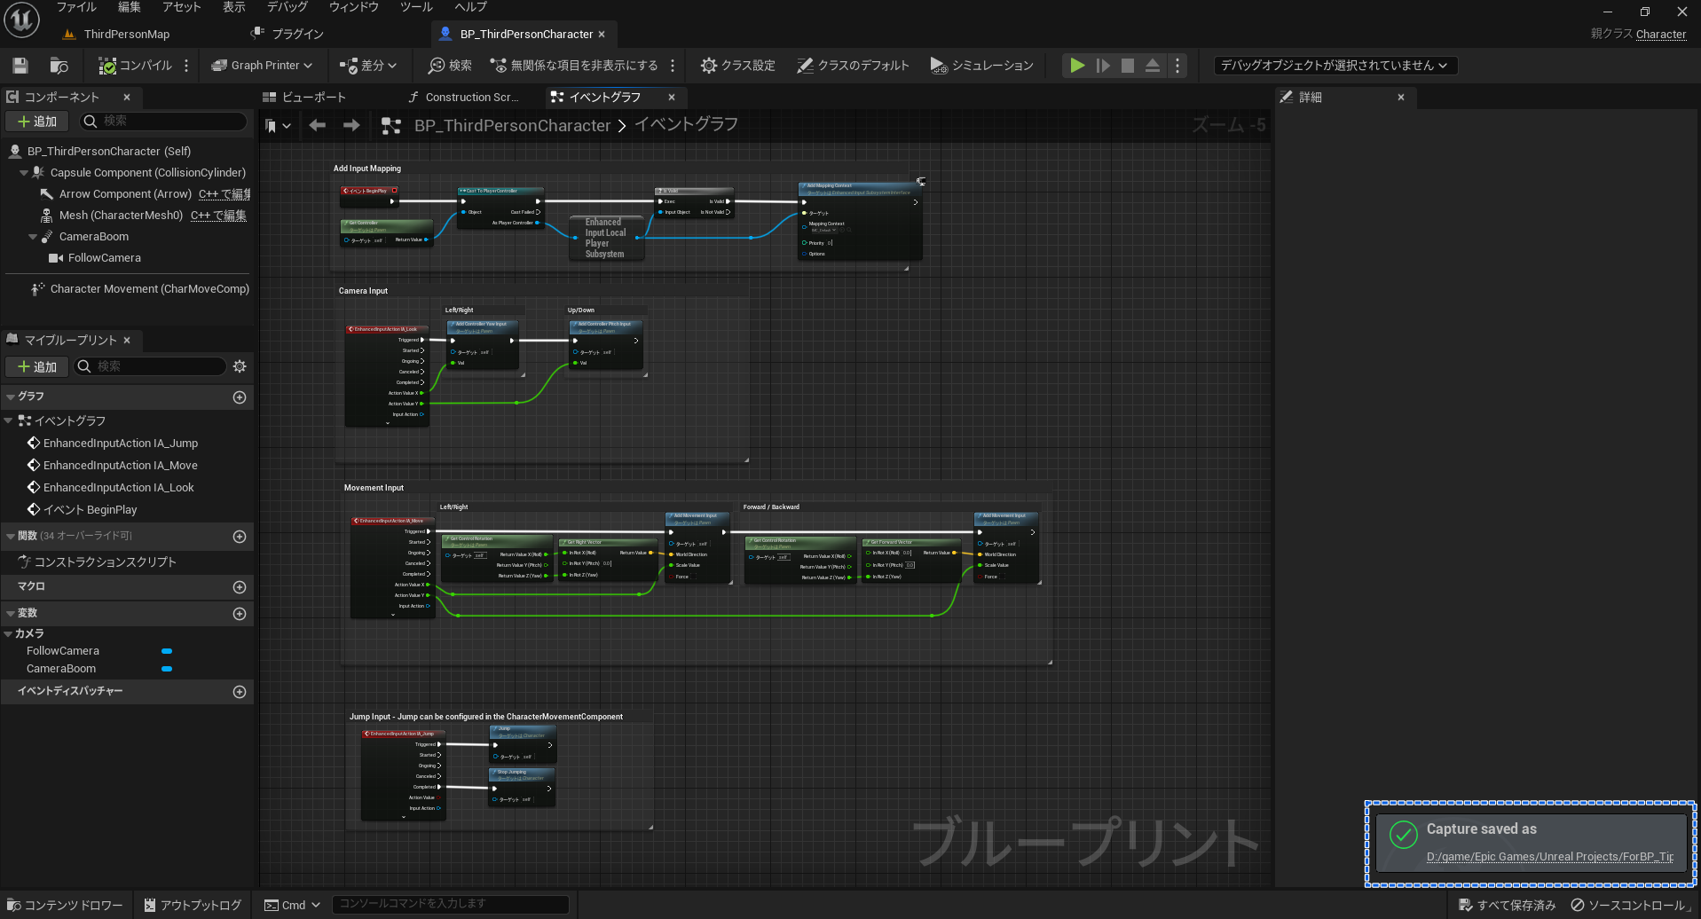The width and height of the screenshot is (1701, 919).
Task: Click the Save Blueprint icon
Action: (x=20, y=65)
